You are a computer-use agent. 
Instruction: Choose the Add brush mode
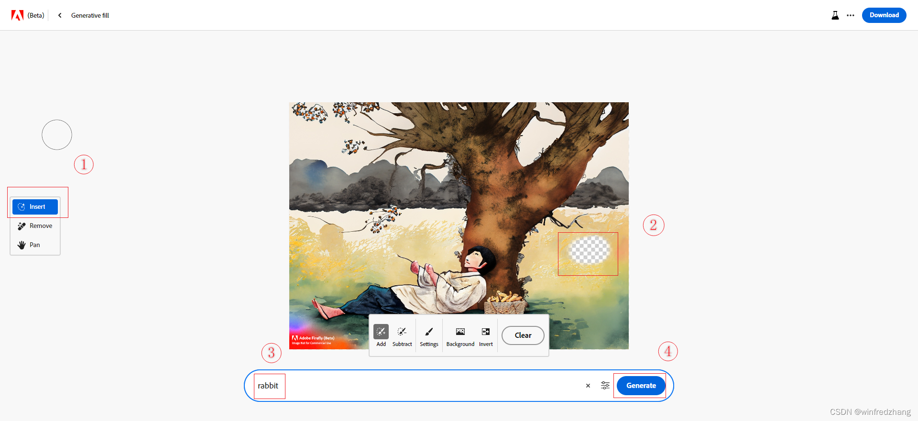pyautogui.click(x=381, y=336)
